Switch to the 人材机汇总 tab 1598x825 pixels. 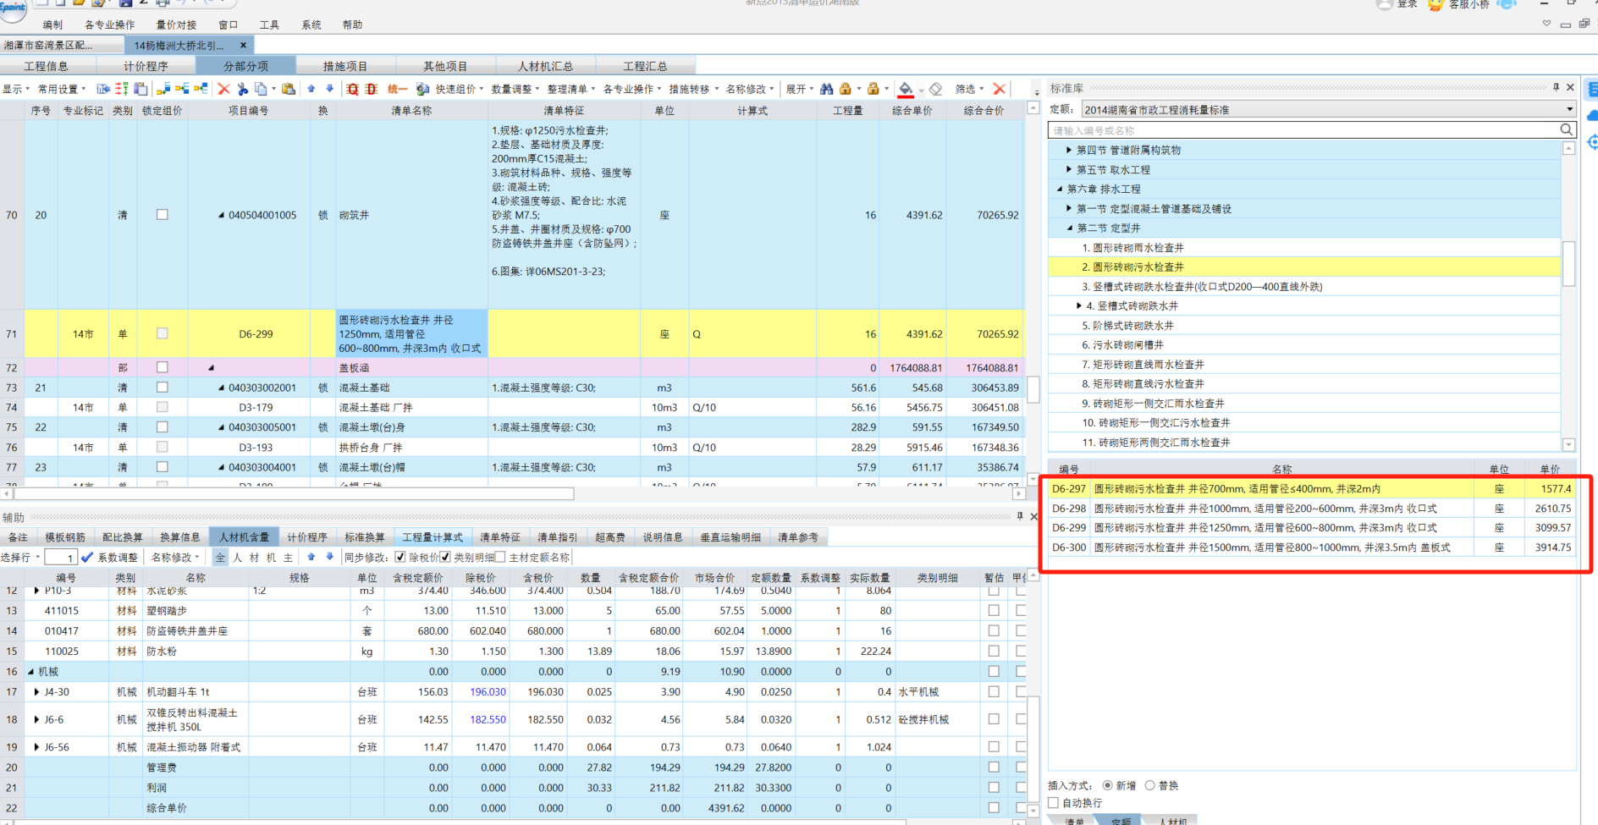click(545, 66)
